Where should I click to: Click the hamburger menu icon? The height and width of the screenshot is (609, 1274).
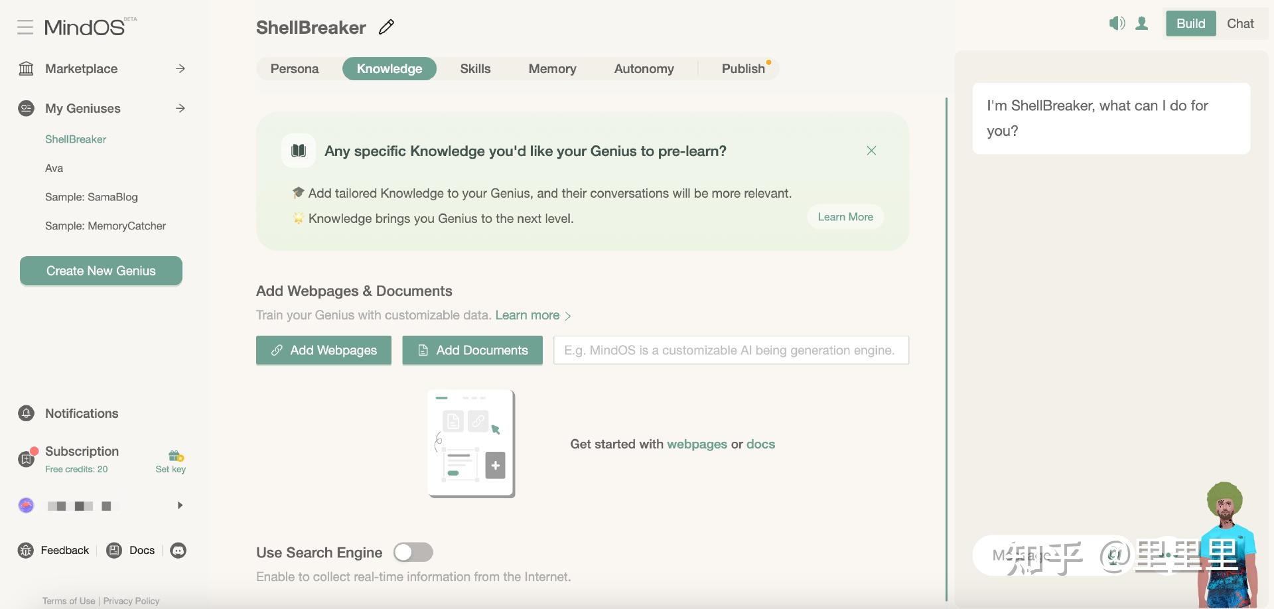pos(25,27)
